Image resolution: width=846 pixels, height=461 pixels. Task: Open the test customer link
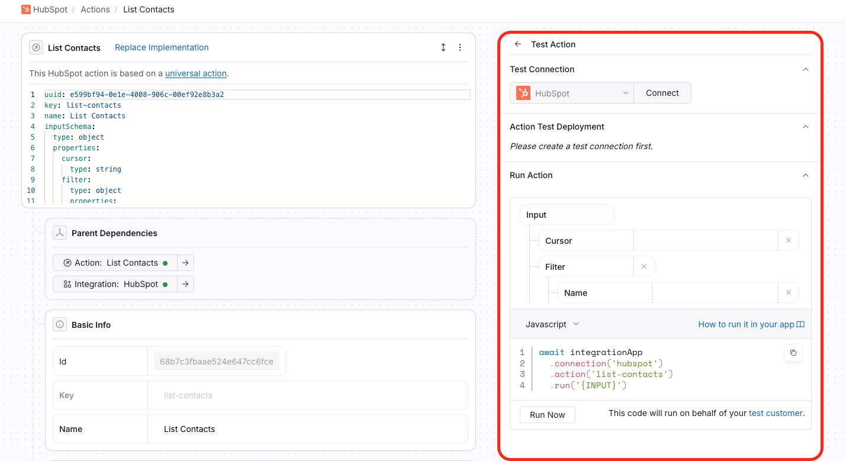pos(776,413)
